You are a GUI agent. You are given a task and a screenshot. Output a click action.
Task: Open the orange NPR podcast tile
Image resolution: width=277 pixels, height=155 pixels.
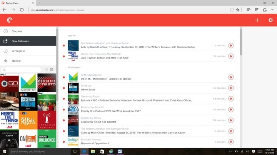(28, 120)
